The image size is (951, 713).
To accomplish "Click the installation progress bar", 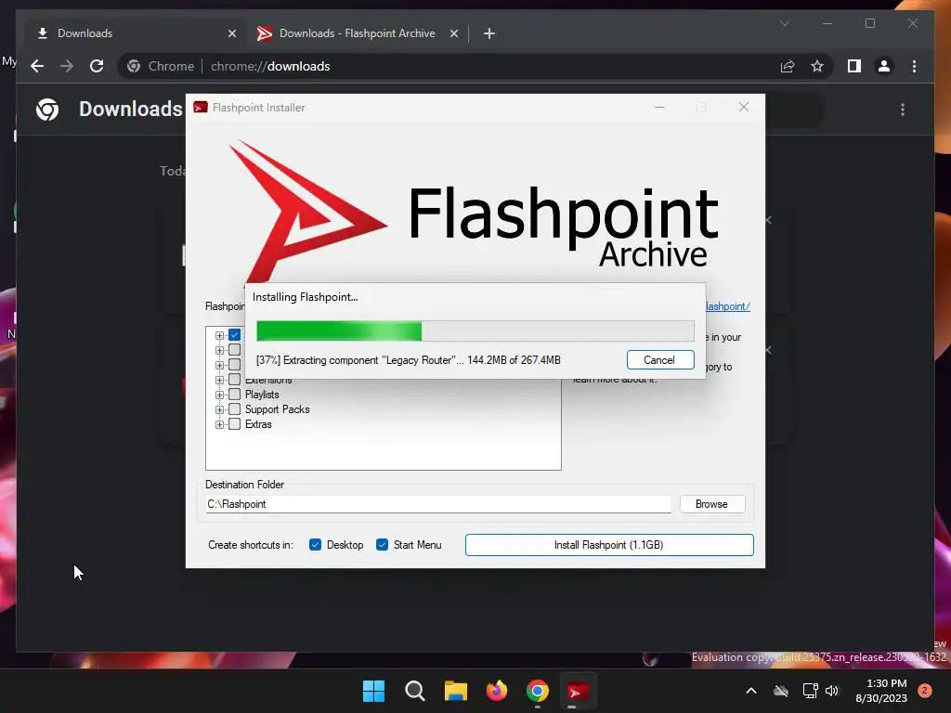I will tap(475, 331).
